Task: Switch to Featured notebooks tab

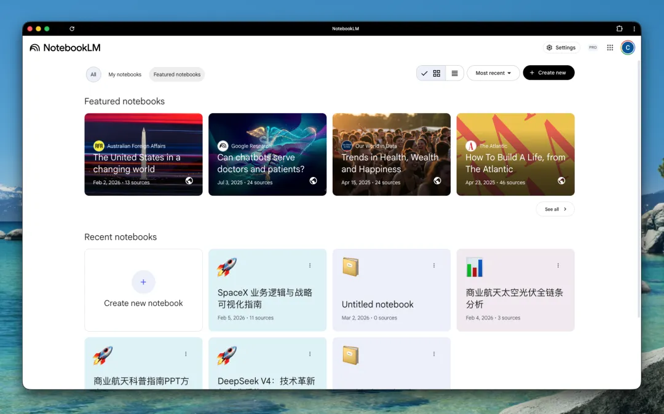Action: point(177,74)
